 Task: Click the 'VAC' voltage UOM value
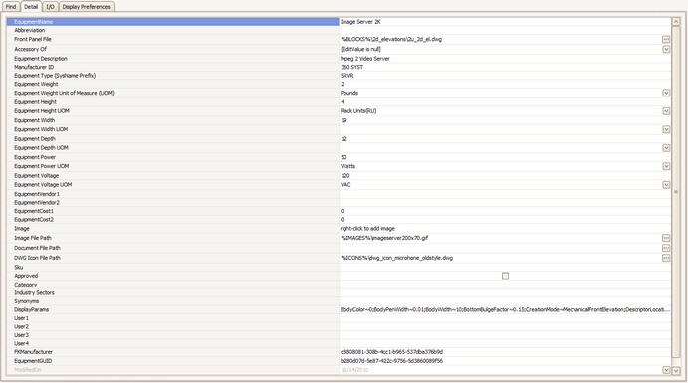(x=345, y=185)
